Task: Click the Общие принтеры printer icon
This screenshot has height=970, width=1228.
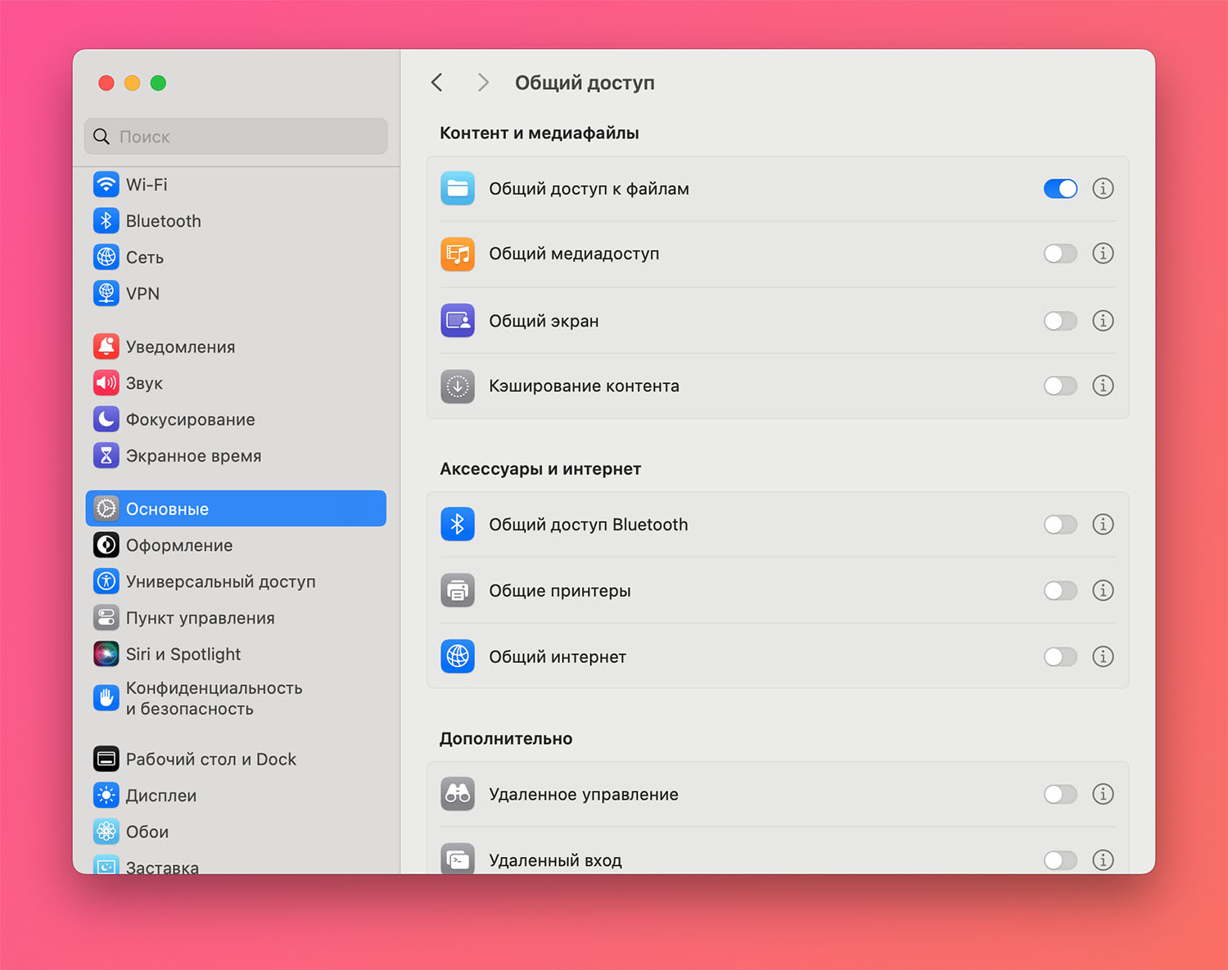Action: [x=458, y=591]
